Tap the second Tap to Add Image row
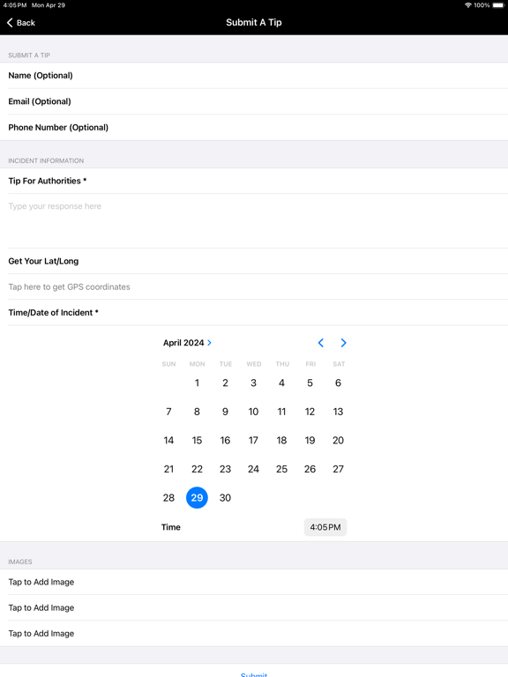Screen dimensions: 508x677 coord(254,608)
